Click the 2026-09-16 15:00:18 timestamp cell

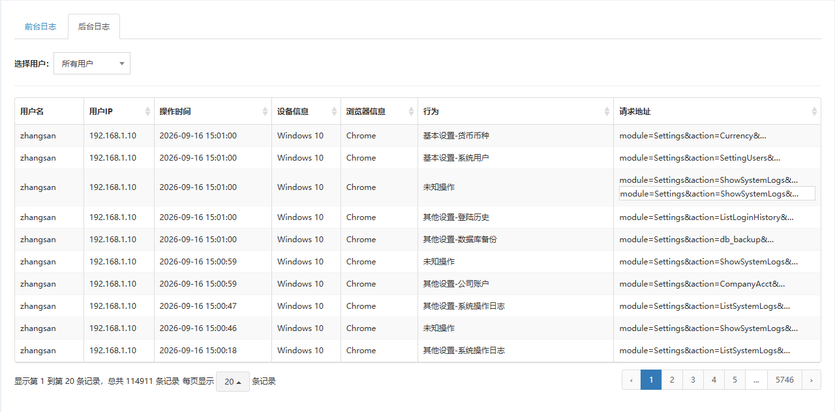(x=213, y=351)
